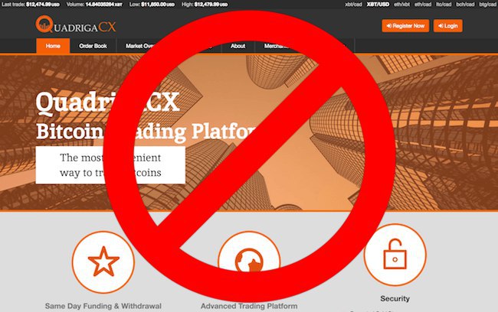The width and height of the screenshot is (498, 312).
Task: Click the Login button
Action: (448, 26)
